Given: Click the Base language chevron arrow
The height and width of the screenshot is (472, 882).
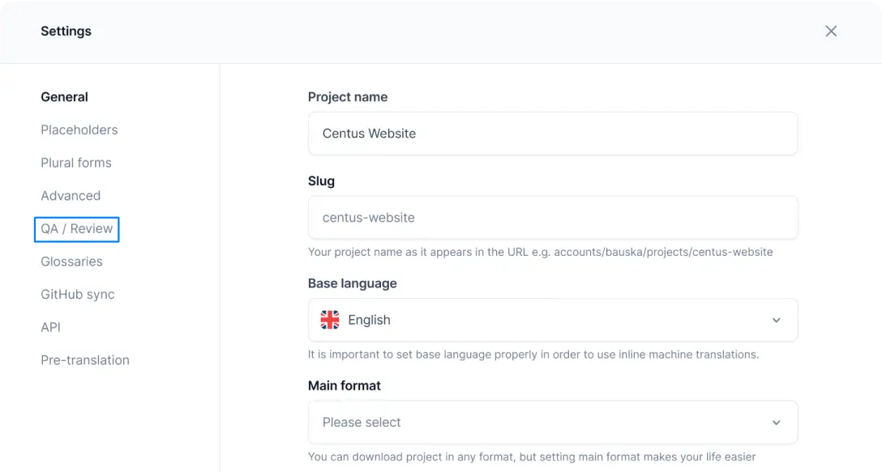Looking at the screenshot, I should (776, 320).
